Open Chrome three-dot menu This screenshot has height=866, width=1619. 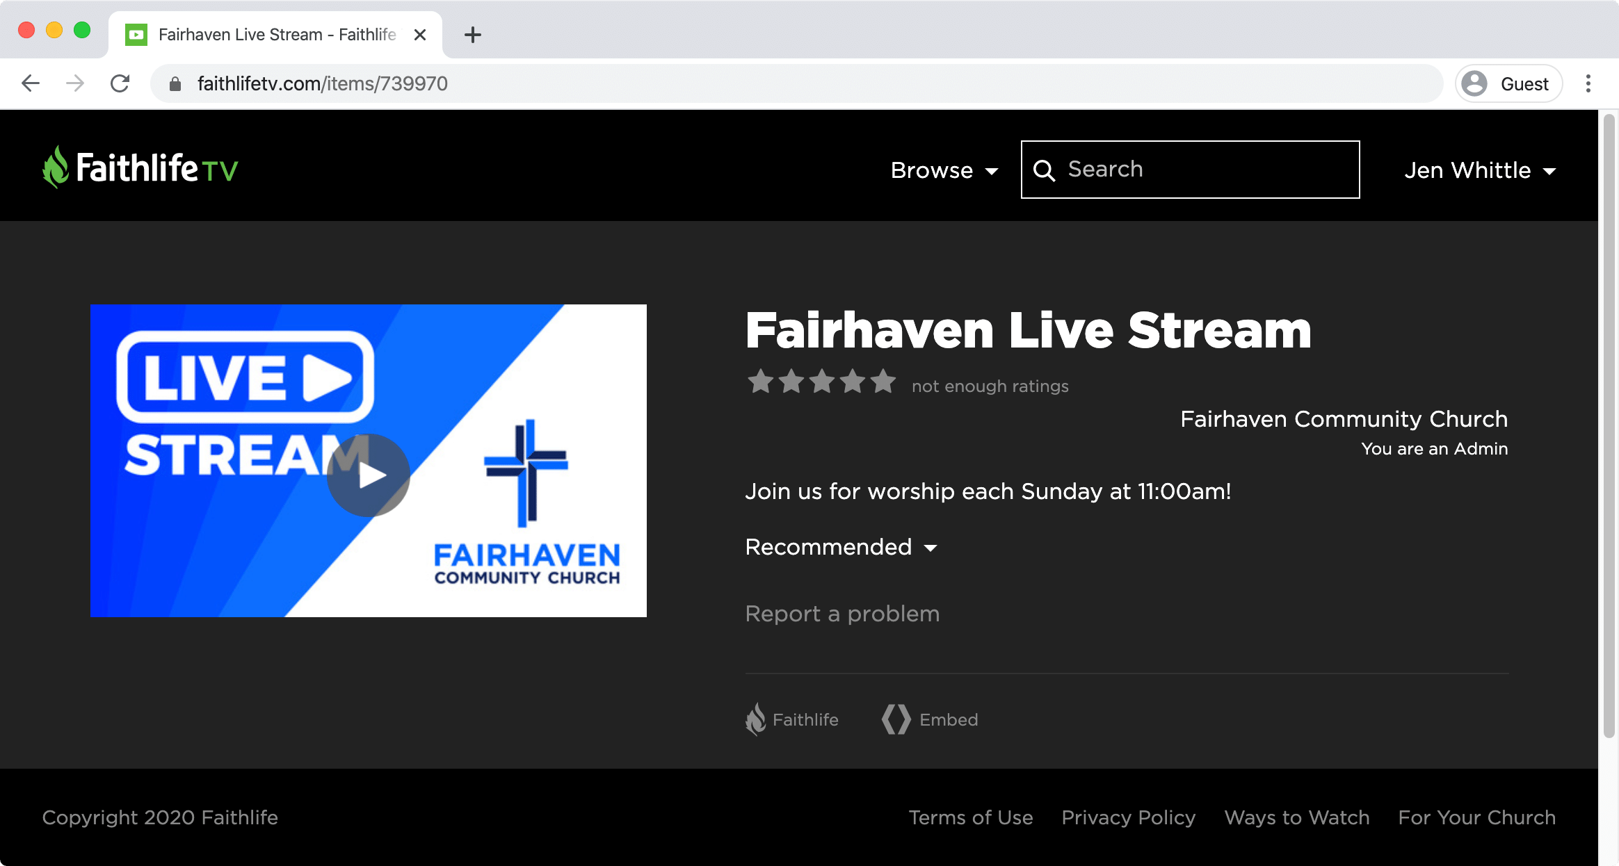click(1588, 83)
